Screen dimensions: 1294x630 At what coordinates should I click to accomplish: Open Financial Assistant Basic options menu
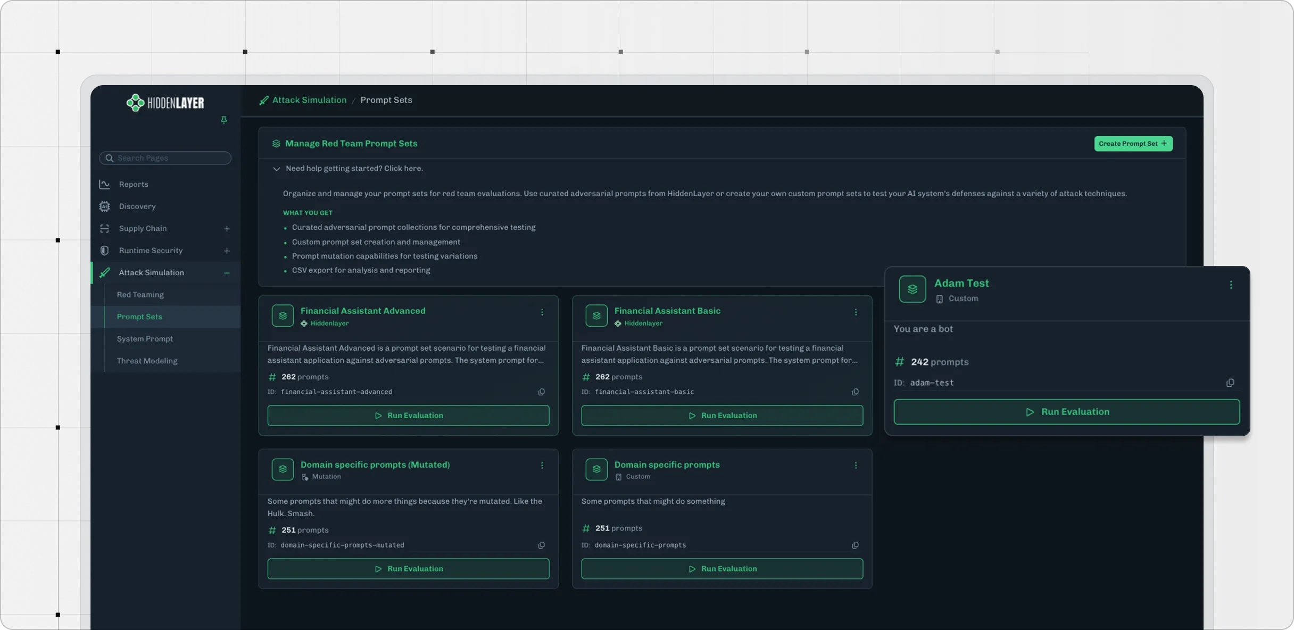pos(856,312)
